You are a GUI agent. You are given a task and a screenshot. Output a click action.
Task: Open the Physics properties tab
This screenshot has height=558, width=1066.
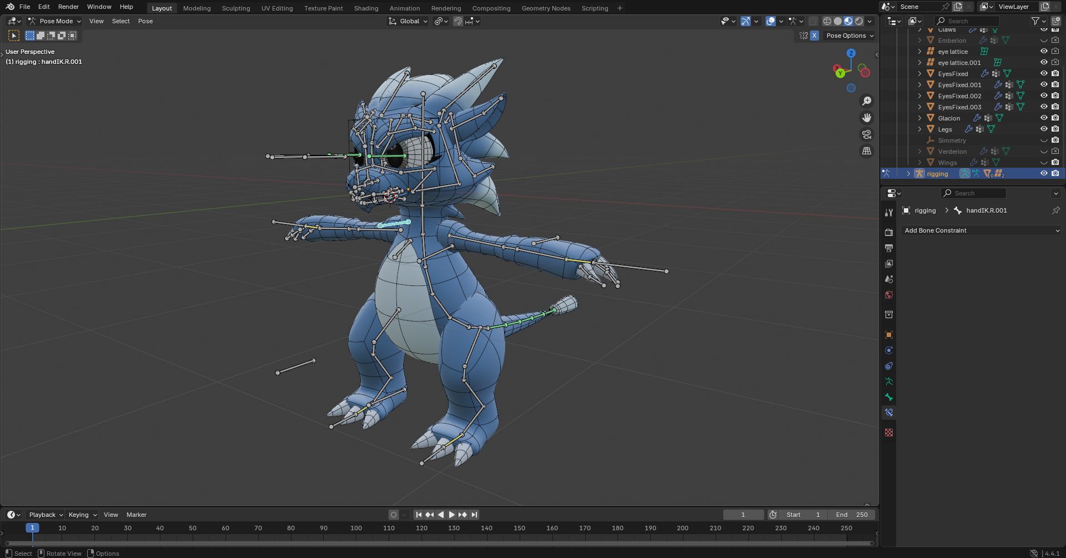click(889, 350)
